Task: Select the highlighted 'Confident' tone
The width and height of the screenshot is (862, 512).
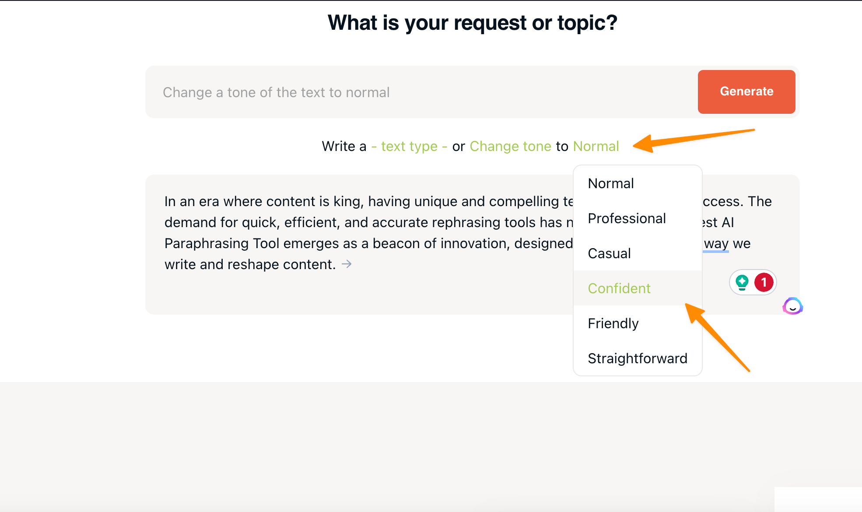Action: click(x=619, y=288)
